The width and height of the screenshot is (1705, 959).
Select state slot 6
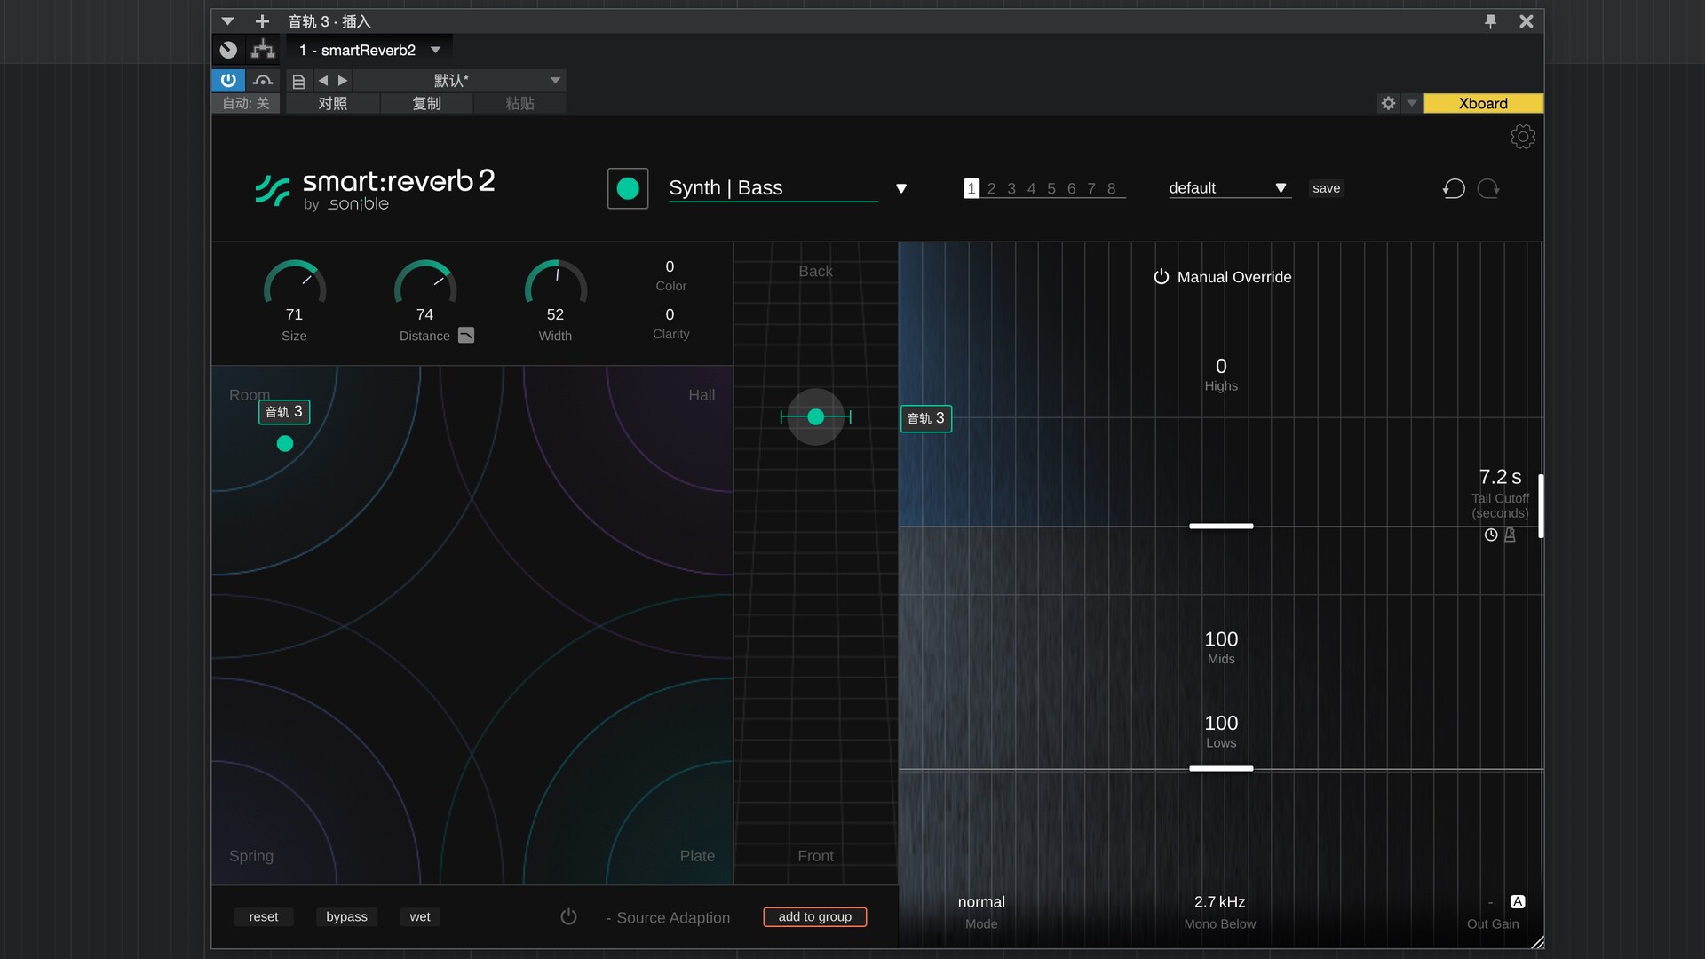pyautogui.click(x=1071, y=188)
